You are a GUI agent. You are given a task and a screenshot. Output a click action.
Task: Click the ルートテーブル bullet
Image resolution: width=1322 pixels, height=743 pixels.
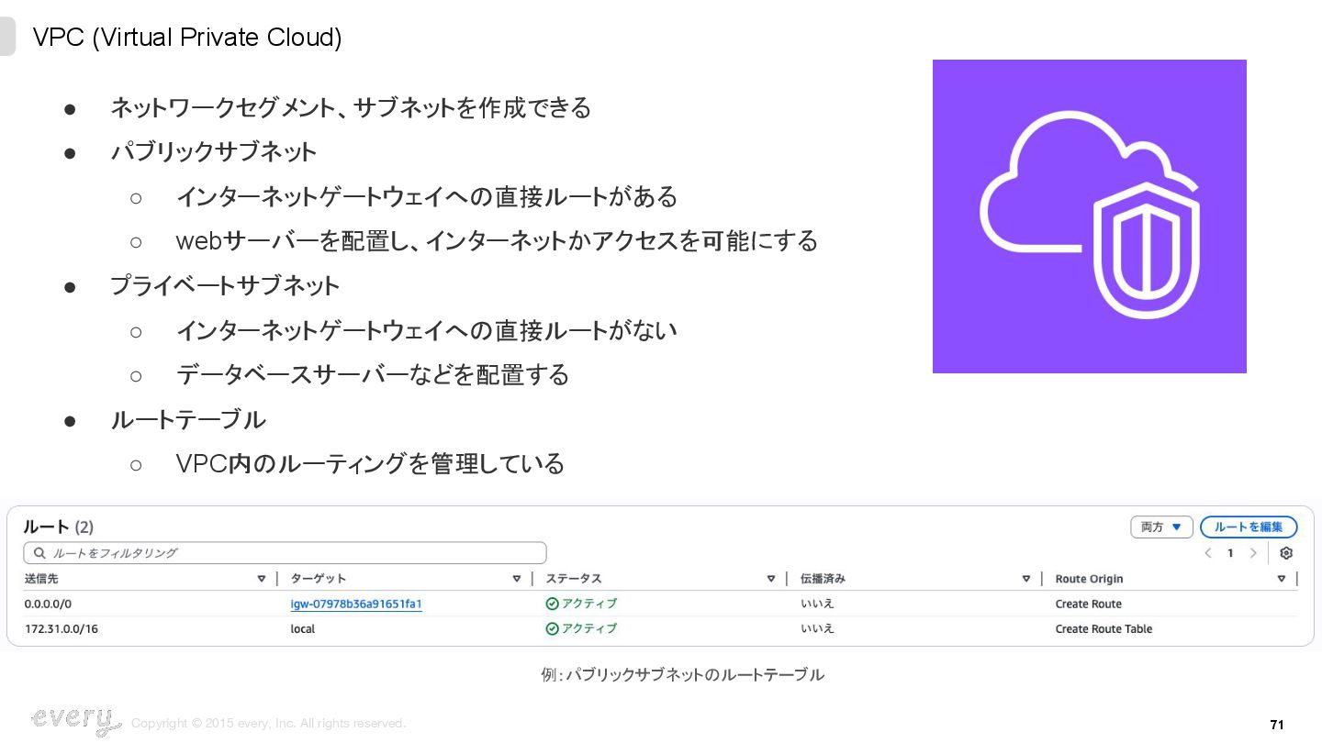coord(188,419)
